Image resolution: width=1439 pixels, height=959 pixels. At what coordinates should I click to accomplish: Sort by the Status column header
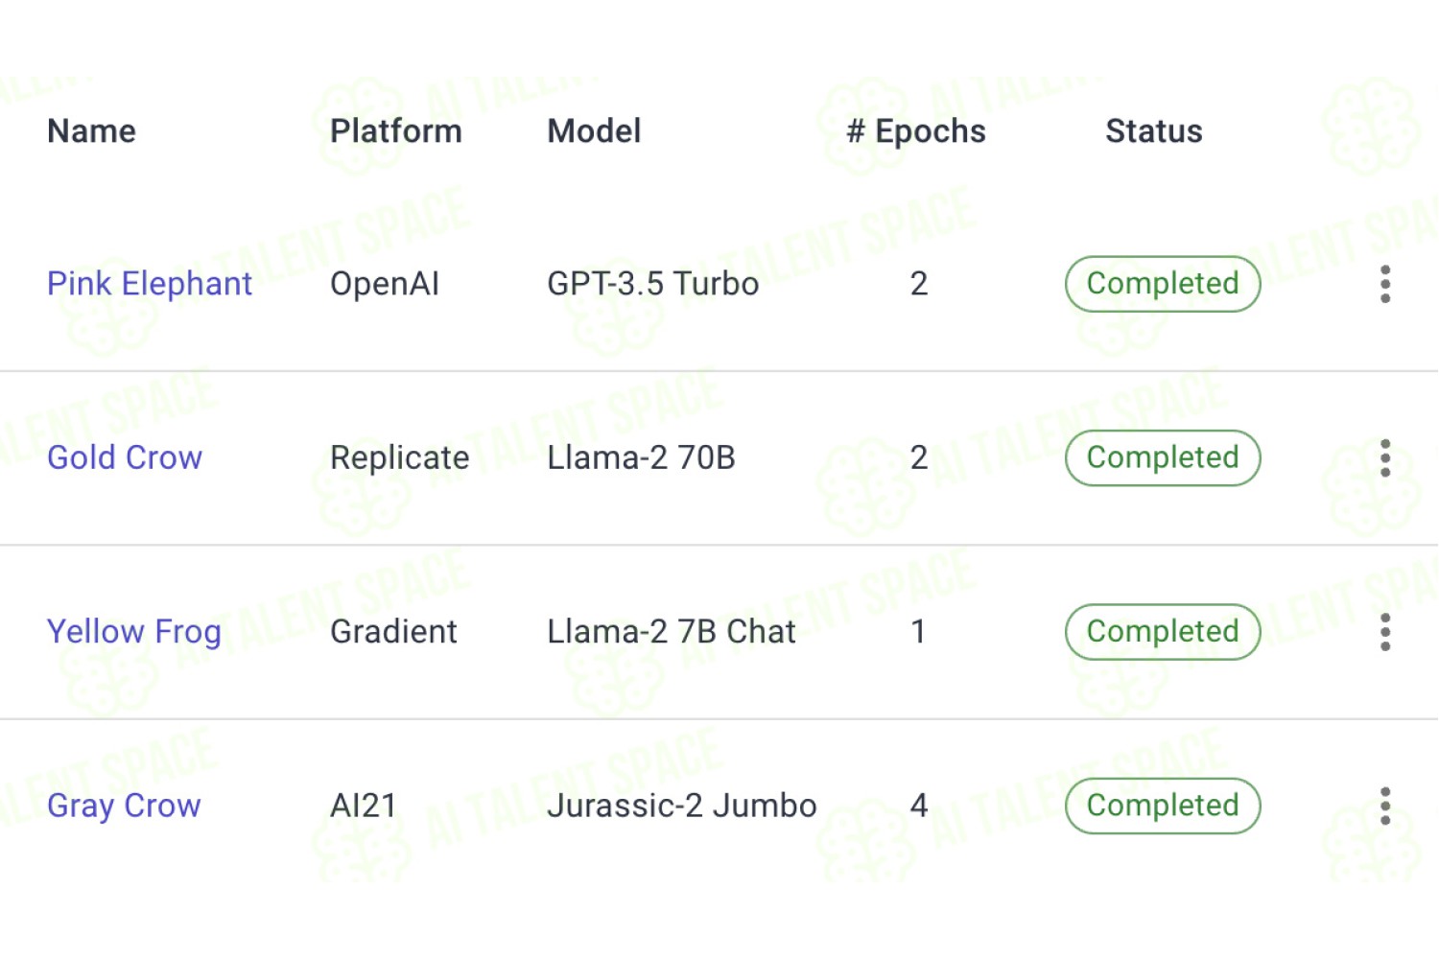coord(1154,131)
